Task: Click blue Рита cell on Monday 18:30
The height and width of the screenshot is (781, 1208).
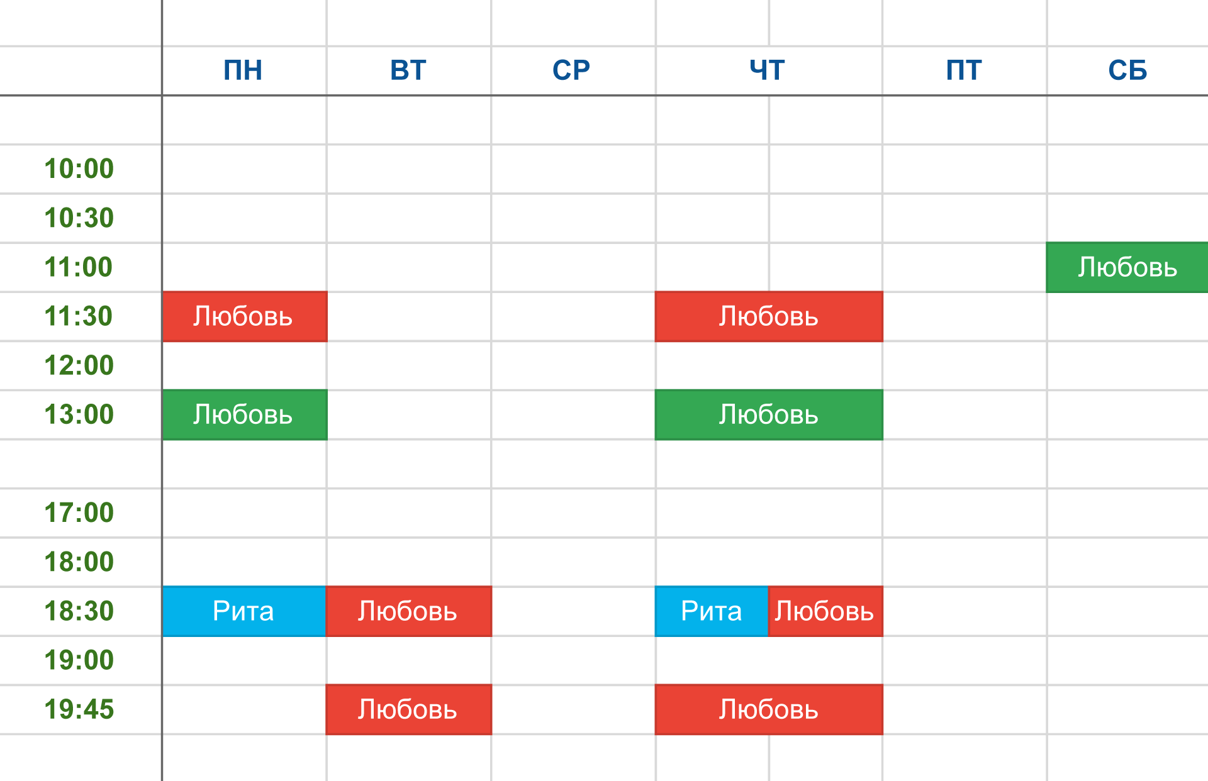Action: (244, 611)
